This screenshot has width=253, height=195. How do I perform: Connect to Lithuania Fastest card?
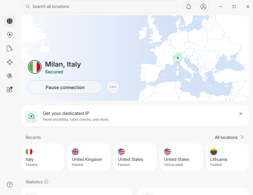[x=227, y=157]
